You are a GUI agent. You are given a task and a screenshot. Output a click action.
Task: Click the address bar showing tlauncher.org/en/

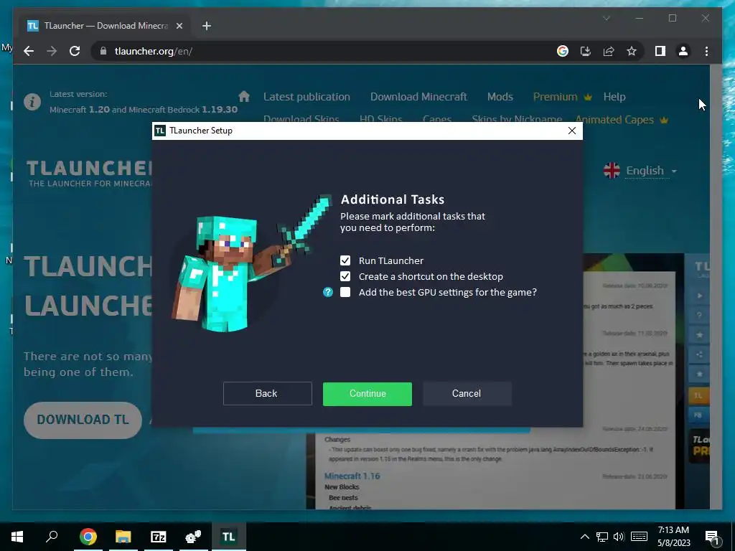point(324,51)
